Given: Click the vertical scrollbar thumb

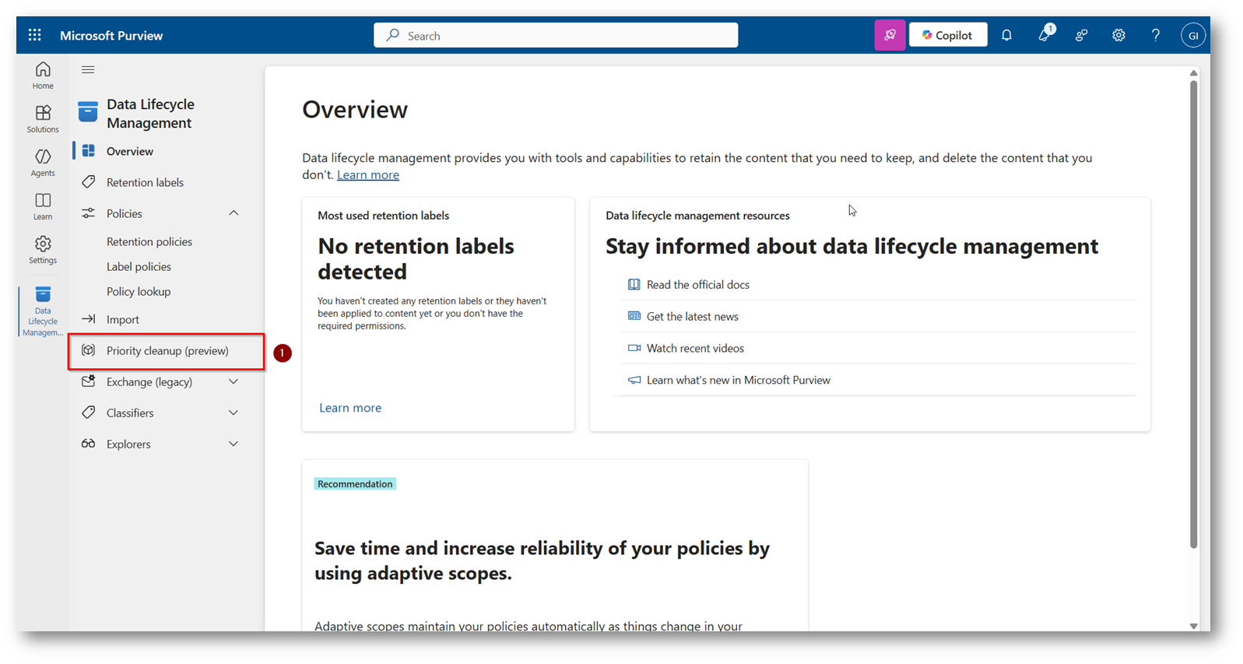Looking at the screenshot, I should click(x=1193, y=314).
